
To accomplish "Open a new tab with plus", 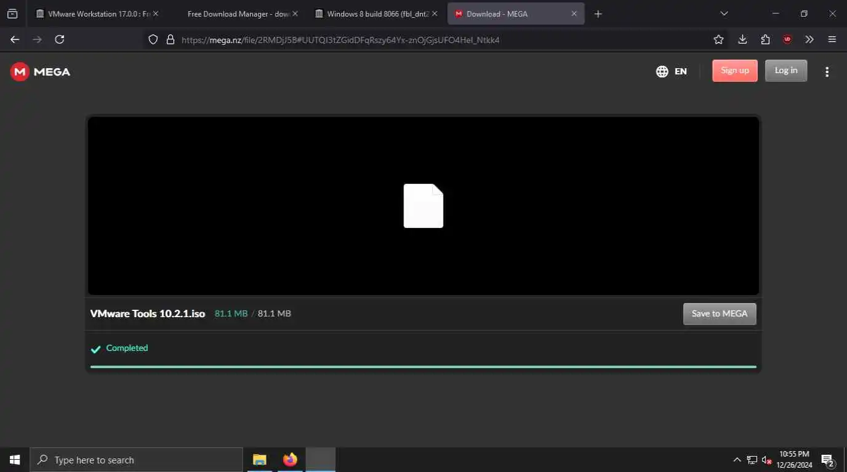I will (598, 14).
